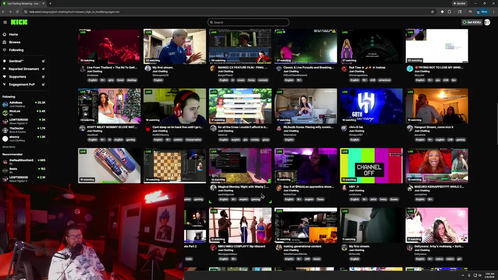
Task: Click Zookeepa's avatar icon
Action: (x=82, y=69)
